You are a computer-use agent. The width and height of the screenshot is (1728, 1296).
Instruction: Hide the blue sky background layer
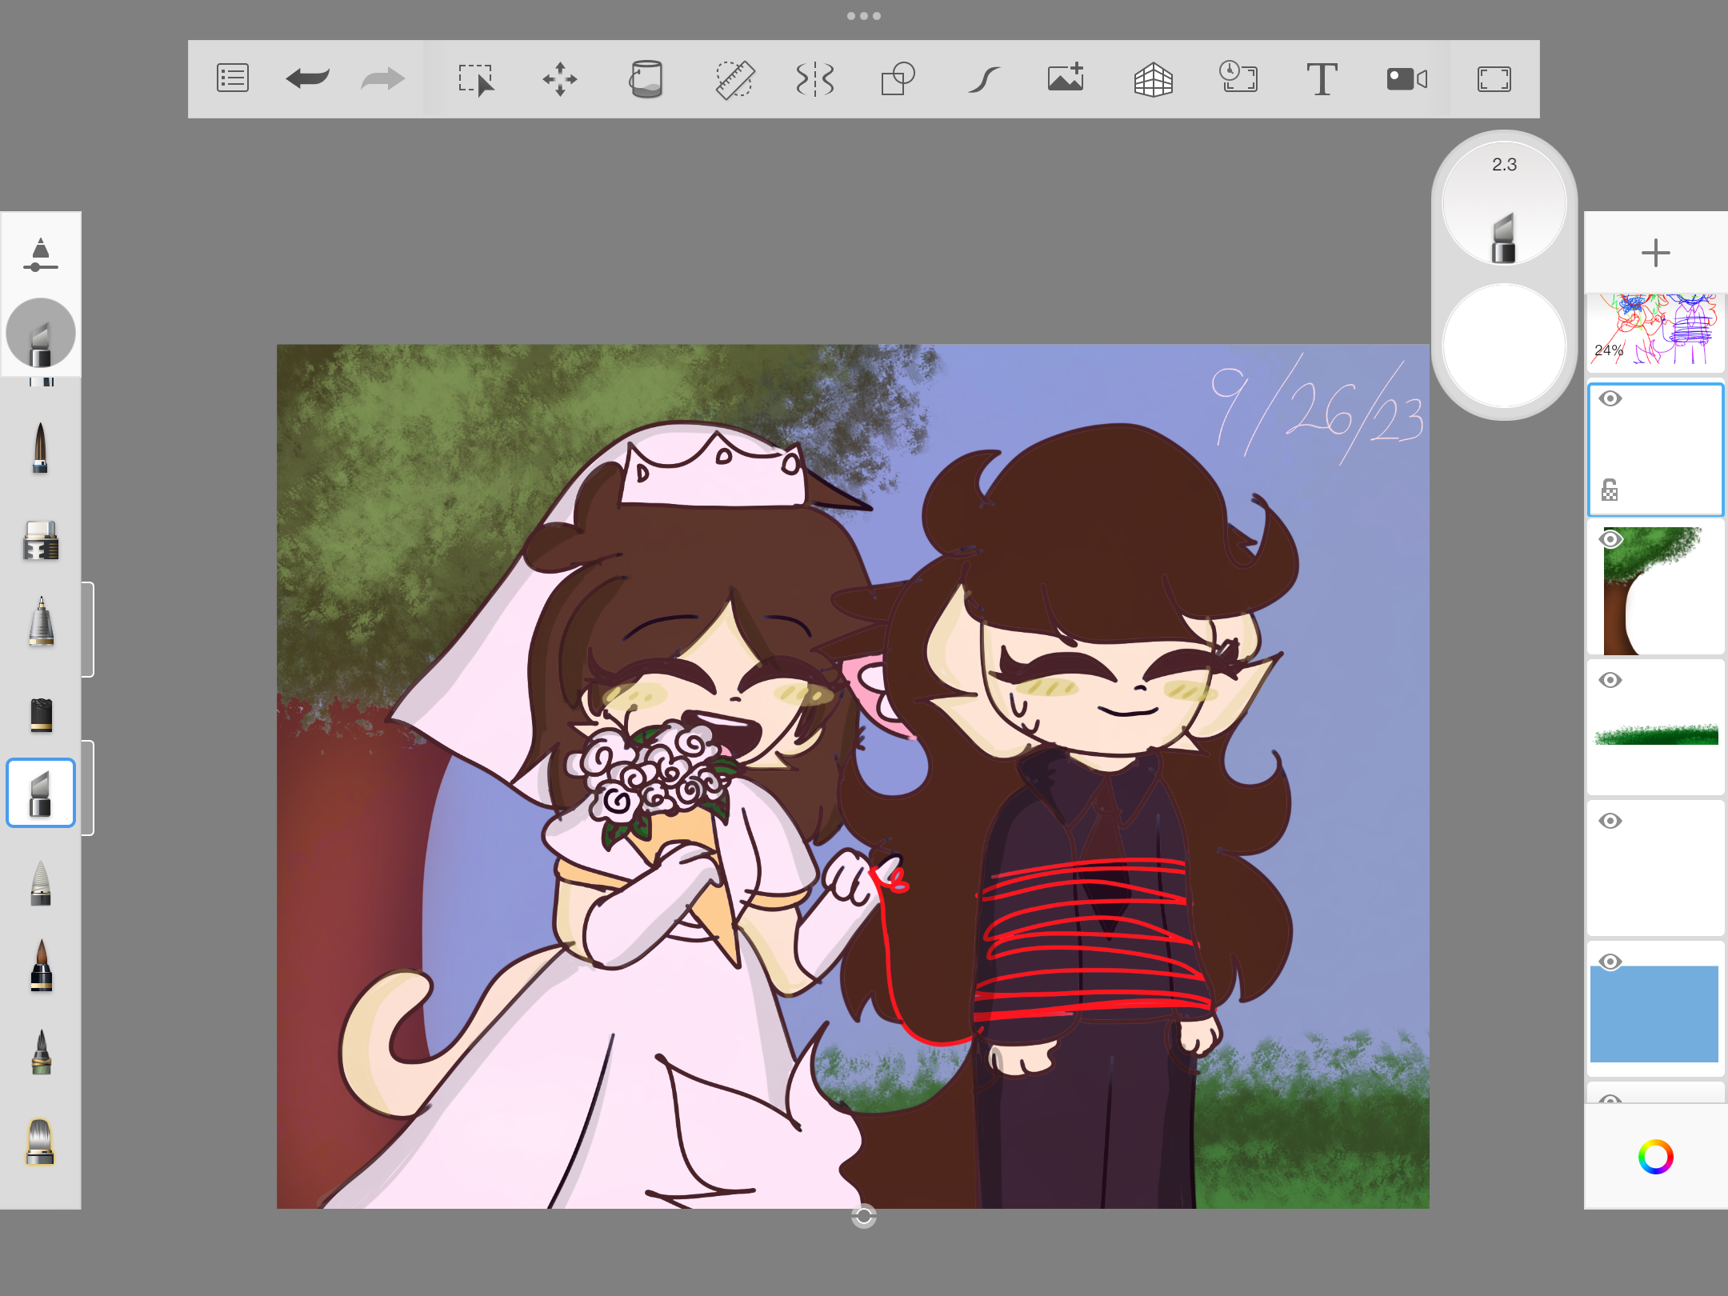pyautogui.click(x=1610, y=962)
